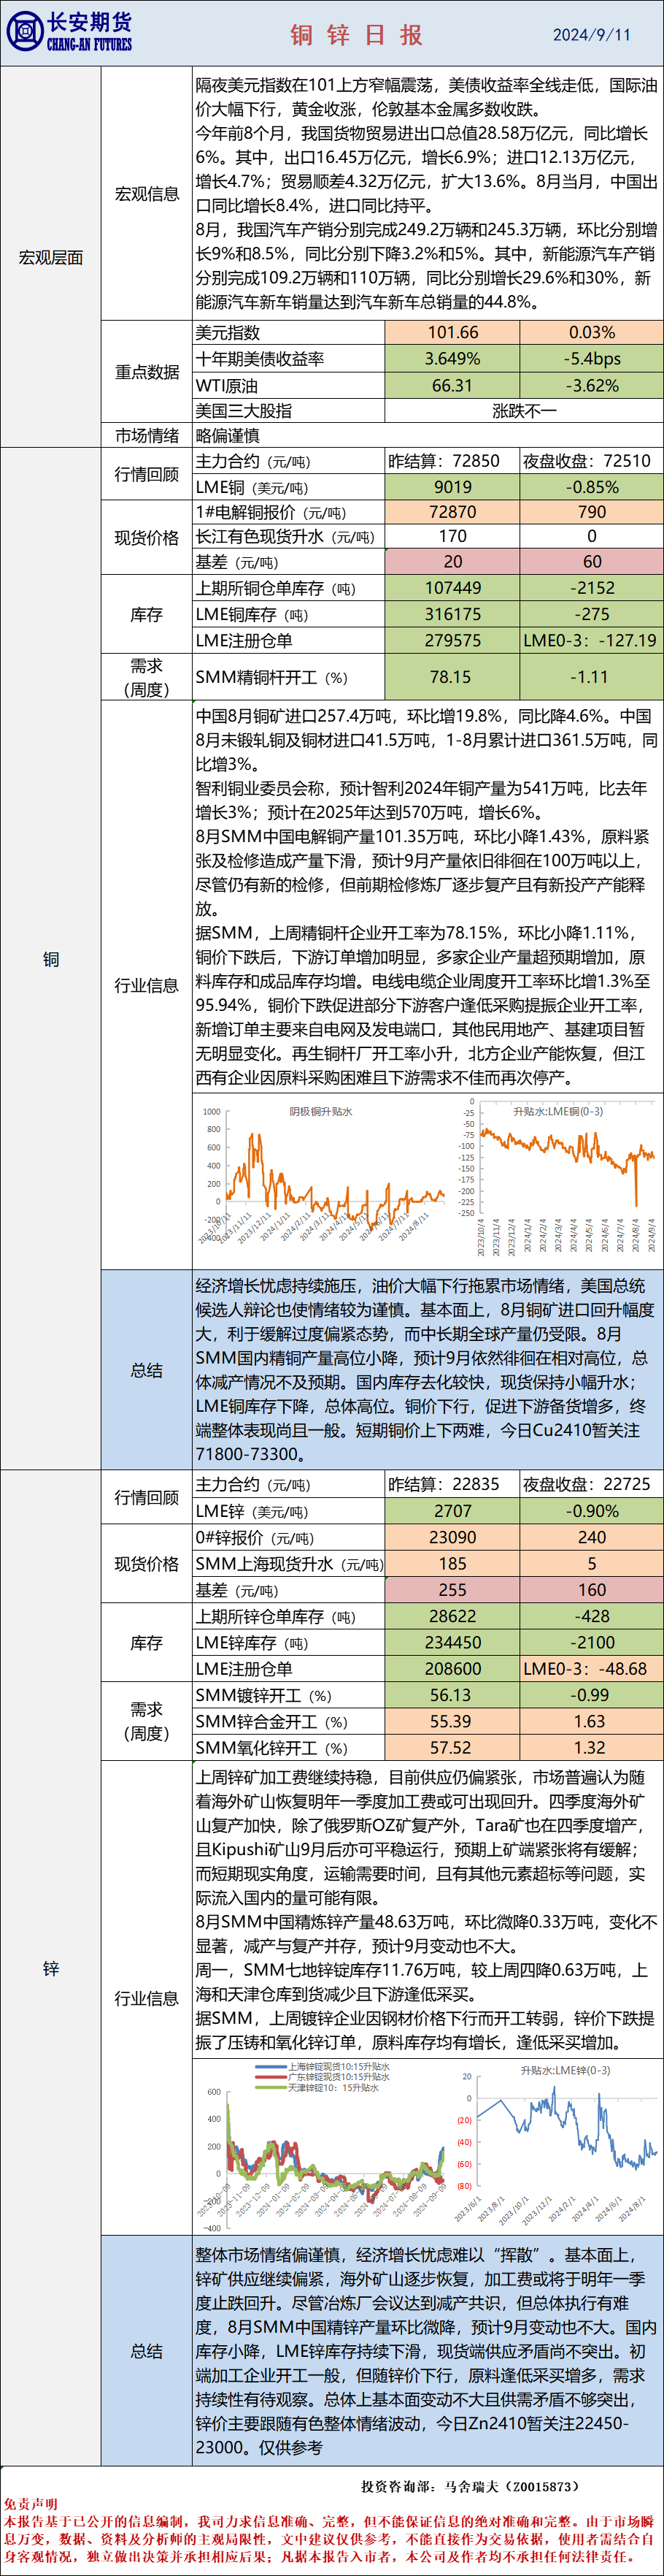Select the date 2024/9/11
The width and height of the screenshot is (664, 2576).
click(x=591, y=35)
